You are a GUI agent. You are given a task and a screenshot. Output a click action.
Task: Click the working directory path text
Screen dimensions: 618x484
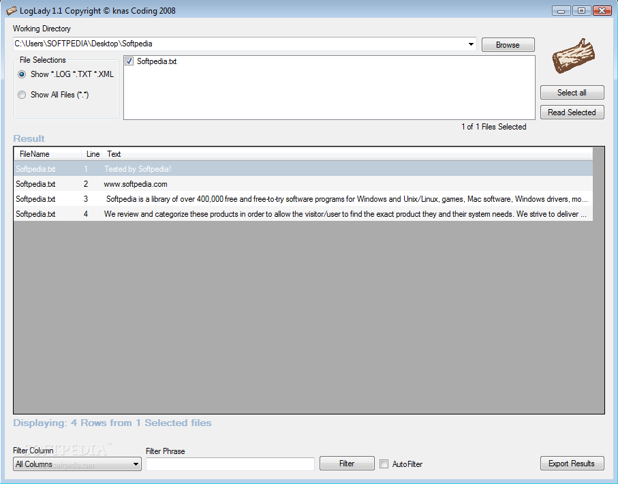coord(83,44)
